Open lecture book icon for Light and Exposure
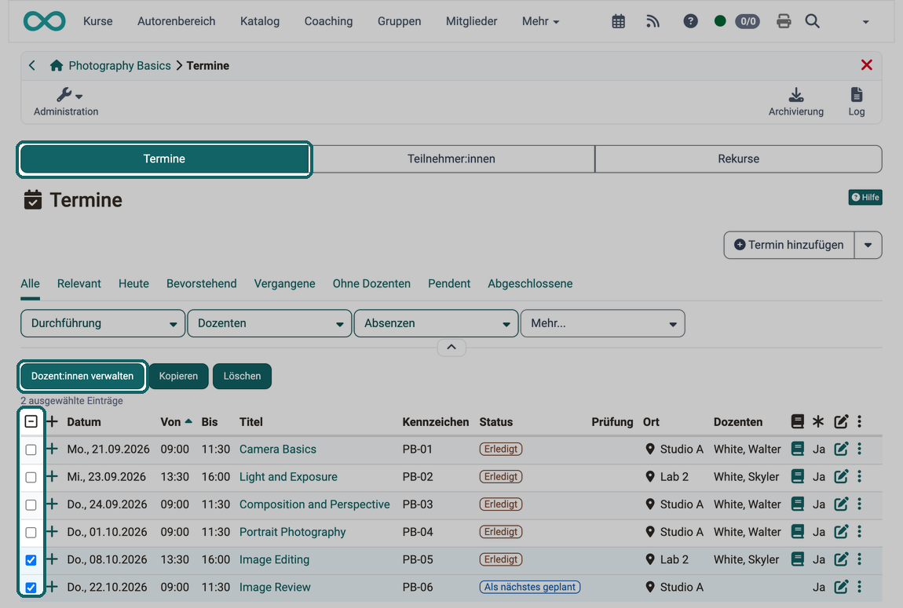 [797, 476]
